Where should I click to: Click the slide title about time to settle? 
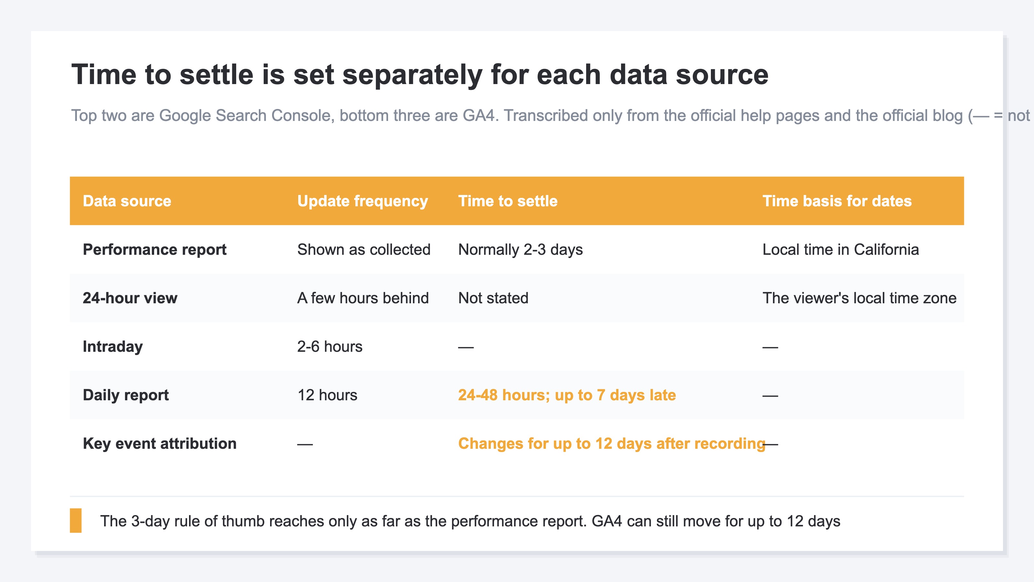point(420,75)
